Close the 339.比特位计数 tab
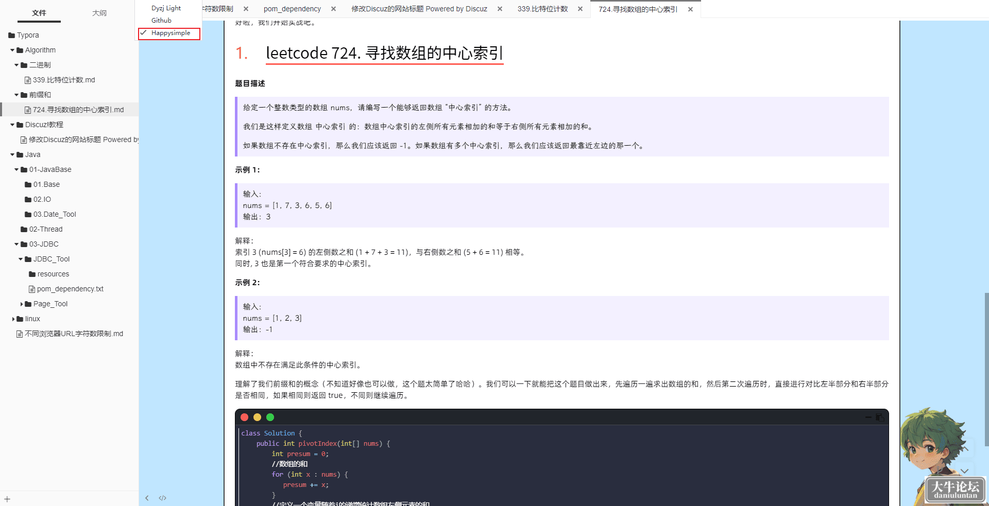This screenshot has width=989, height=506. (581, 9)
